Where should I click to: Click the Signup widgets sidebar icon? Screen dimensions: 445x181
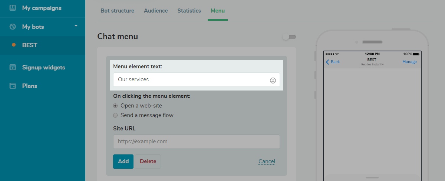(13, 67)
